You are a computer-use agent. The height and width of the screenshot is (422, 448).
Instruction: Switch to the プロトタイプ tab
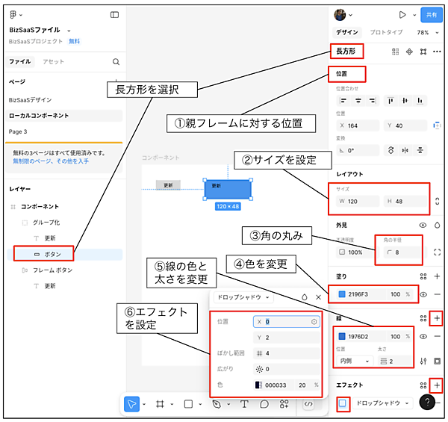(387, 33)
